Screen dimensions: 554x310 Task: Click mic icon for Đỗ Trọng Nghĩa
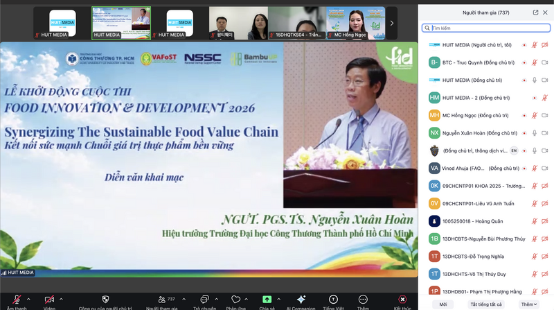tap(535, 257)
